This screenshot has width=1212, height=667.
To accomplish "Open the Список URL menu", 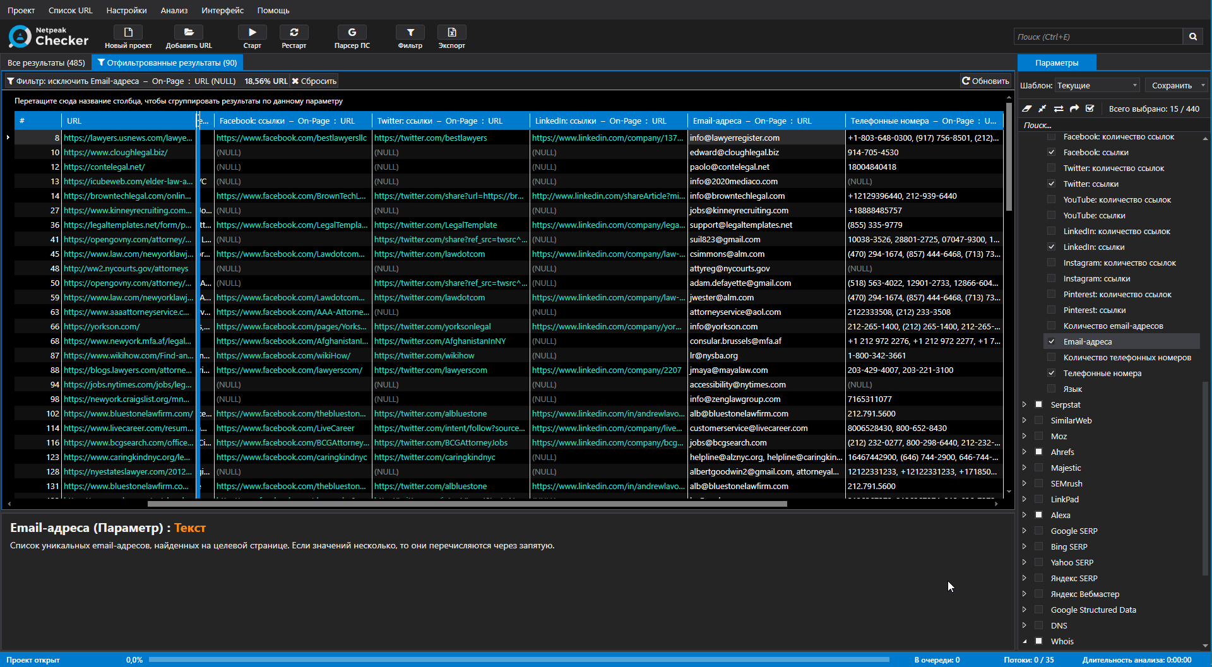I will [71, 10].
